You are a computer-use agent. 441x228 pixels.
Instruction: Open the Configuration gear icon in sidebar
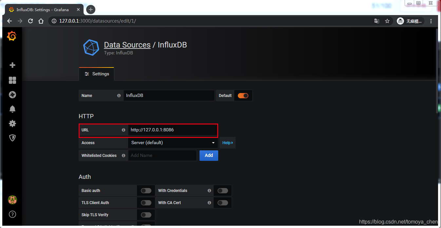coord(12,123)
